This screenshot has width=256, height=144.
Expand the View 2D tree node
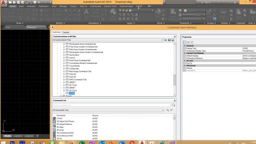pos(64,74)
